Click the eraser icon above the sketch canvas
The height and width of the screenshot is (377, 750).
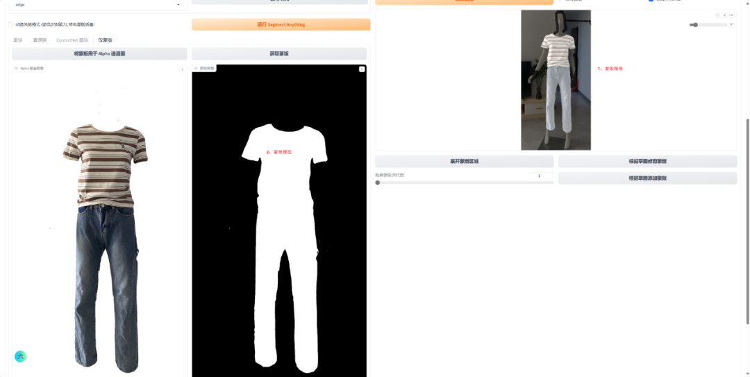tap(724, 15)
